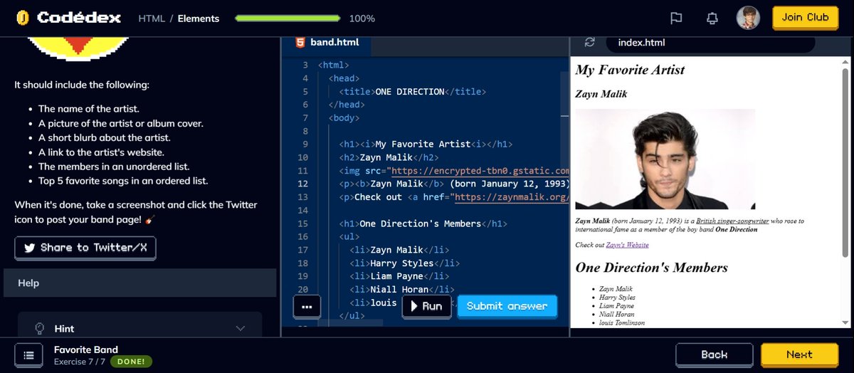Click the preview refresh icon
The height and width of the screenshot is (373, 854).
[589, 43]
